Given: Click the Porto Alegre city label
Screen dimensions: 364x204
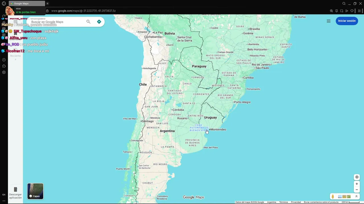Looking at the screenshot, I should (242, 102).
